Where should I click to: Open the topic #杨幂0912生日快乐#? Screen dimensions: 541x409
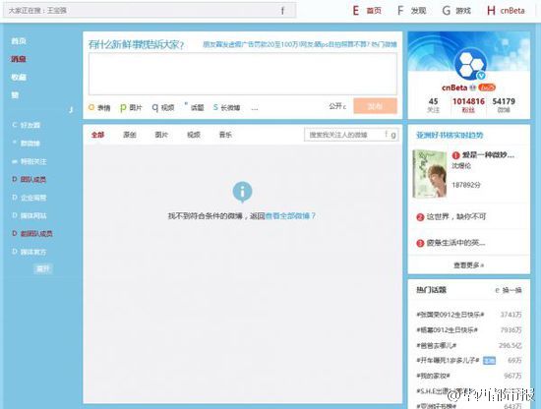(448, 330)
